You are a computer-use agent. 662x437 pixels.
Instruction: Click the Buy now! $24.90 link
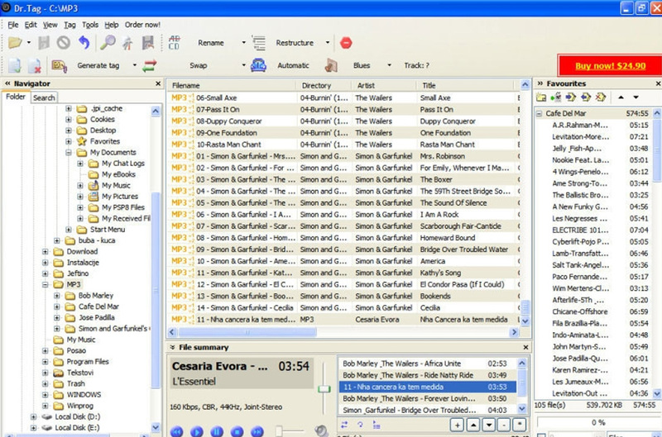click(x=610, y=66)
